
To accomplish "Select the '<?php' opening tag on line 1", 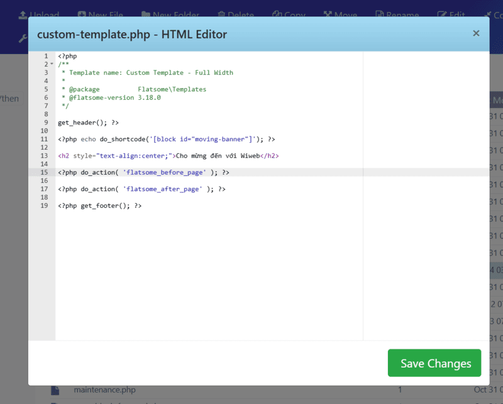I will (67, 56).
